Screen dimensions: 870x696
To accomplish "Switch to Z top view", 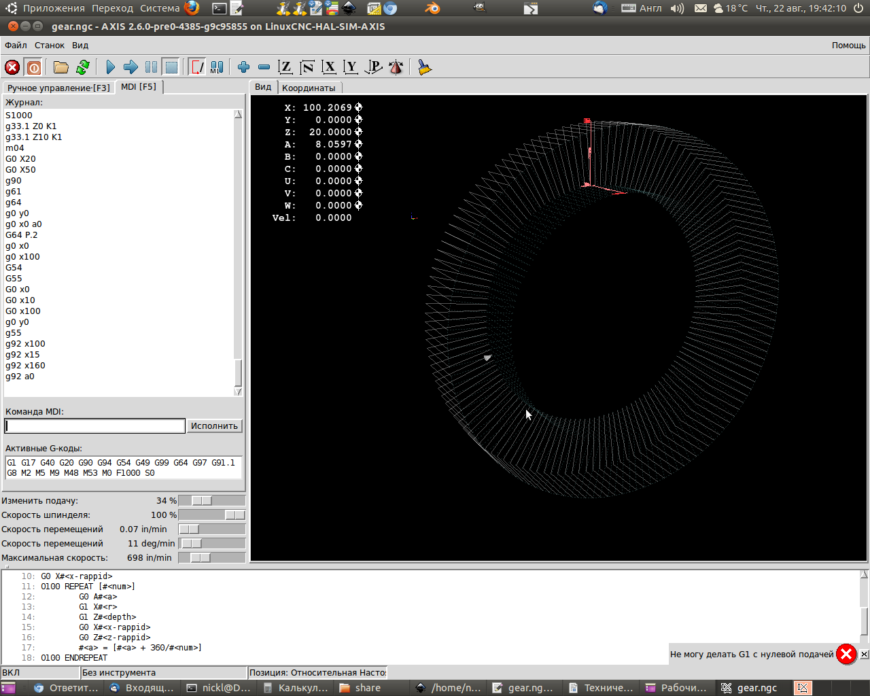I will pos(285,67).
